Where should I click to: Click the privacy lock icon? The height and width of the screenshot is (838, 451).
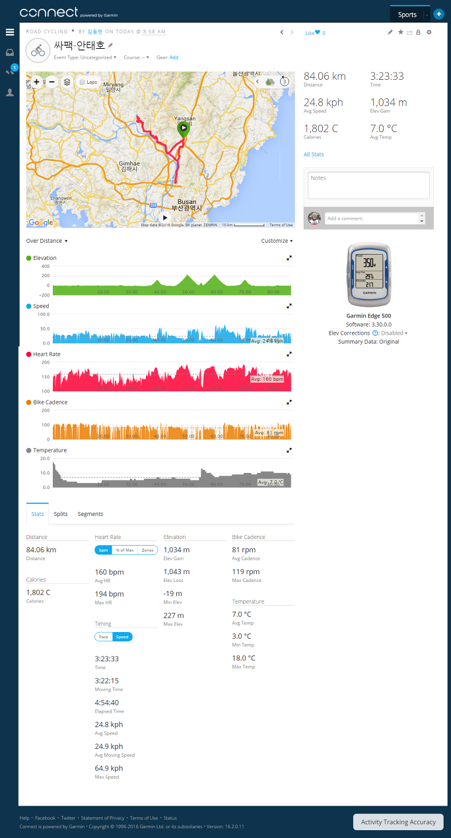[x=418, y=32]
